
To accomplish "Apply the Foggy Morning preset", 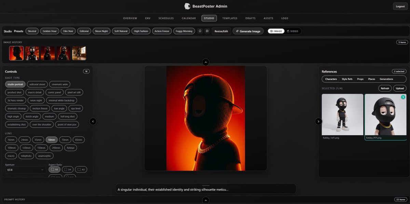I will (x=184, y=31).
